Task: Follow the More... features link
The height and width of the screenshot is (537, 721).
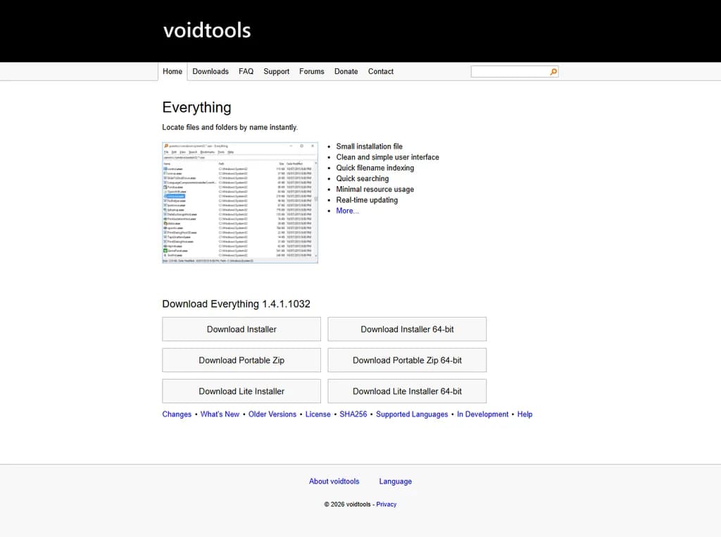Action: coord(347,211)
